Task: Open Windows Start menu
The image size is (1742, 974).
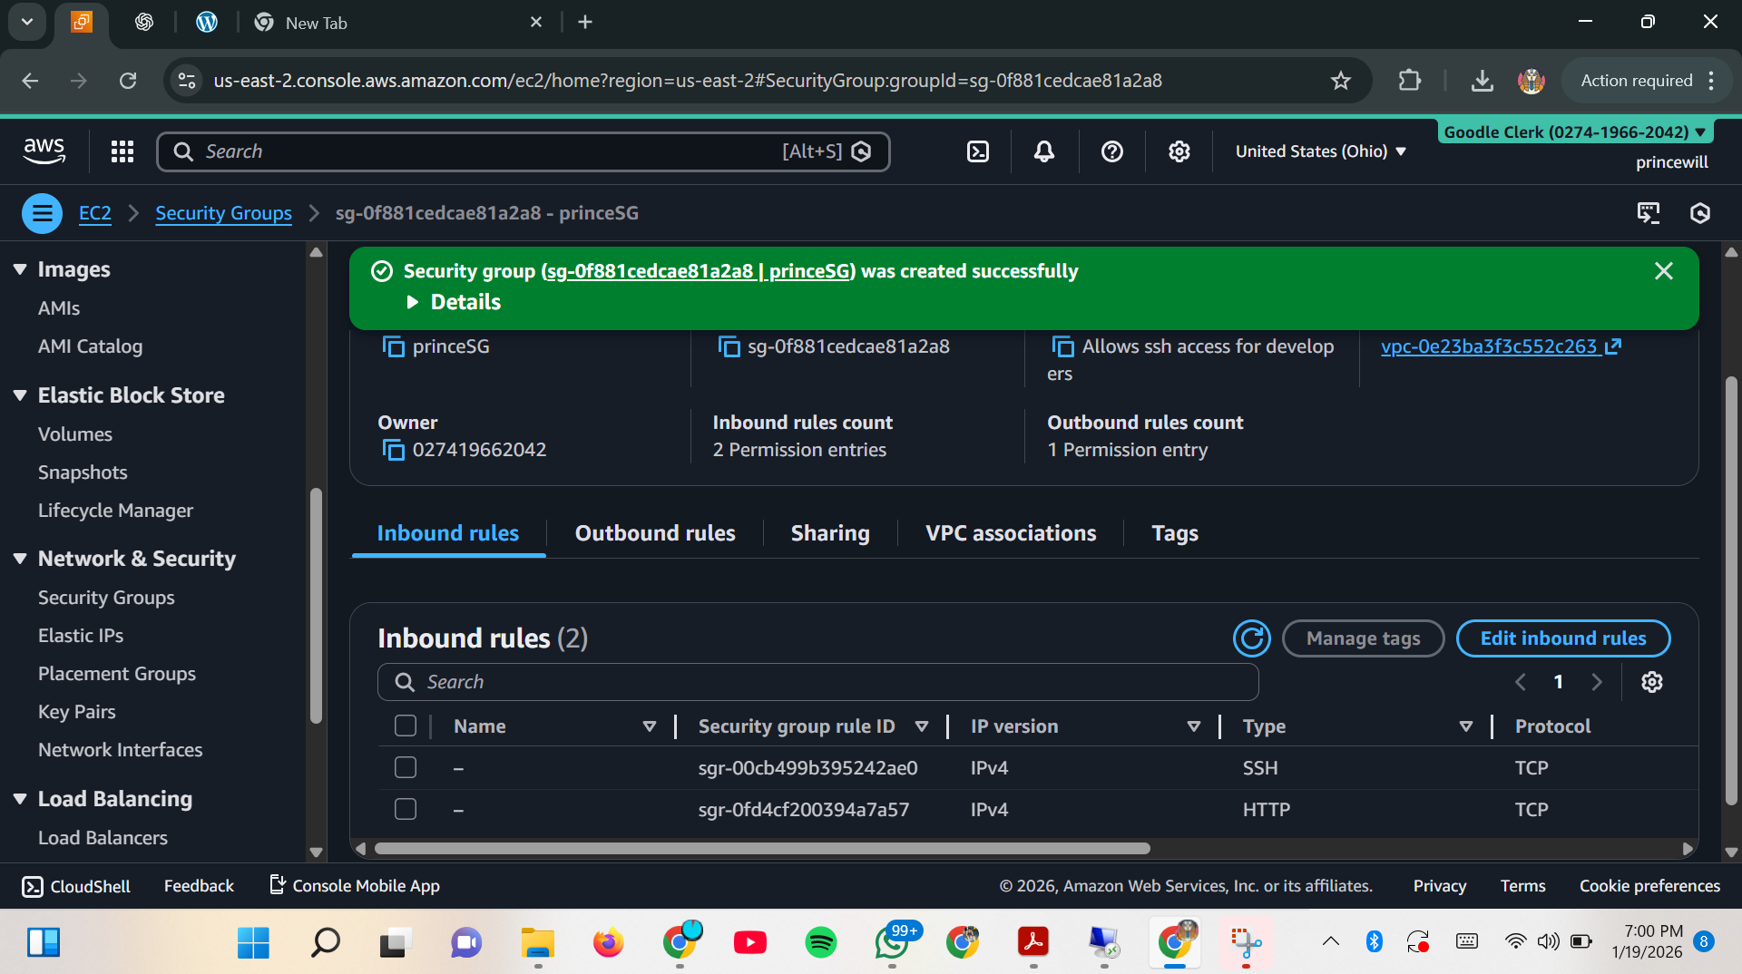Action: [253, 942]
